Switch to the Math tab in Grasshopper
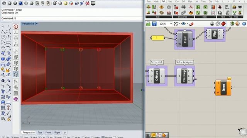The height and width of the screenshot is (138, 247). 156,2
